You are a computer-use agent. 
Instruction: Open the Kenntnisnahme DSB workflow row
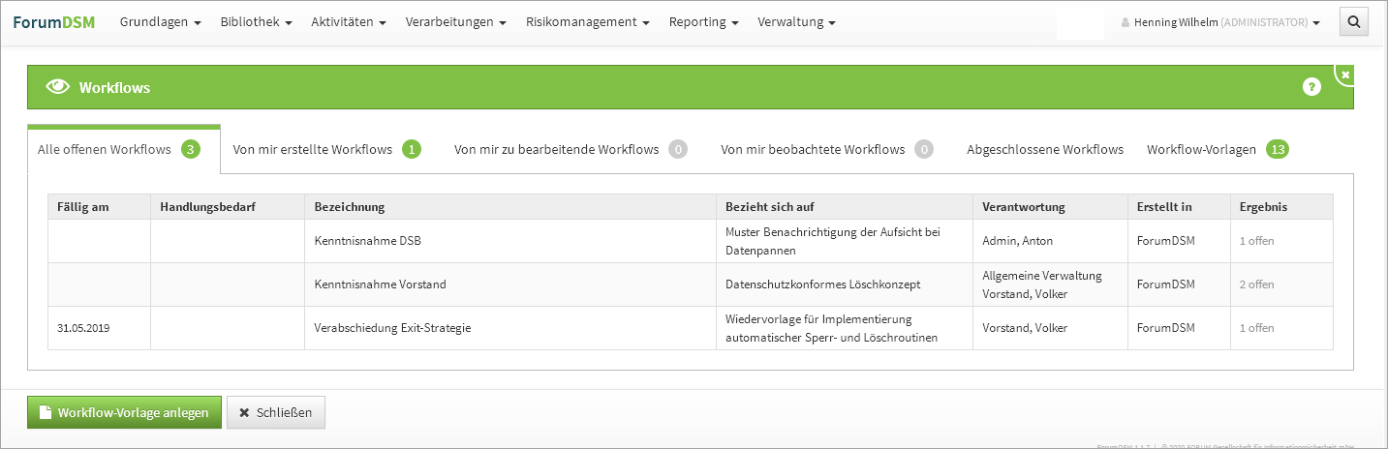tap(368, 241)
